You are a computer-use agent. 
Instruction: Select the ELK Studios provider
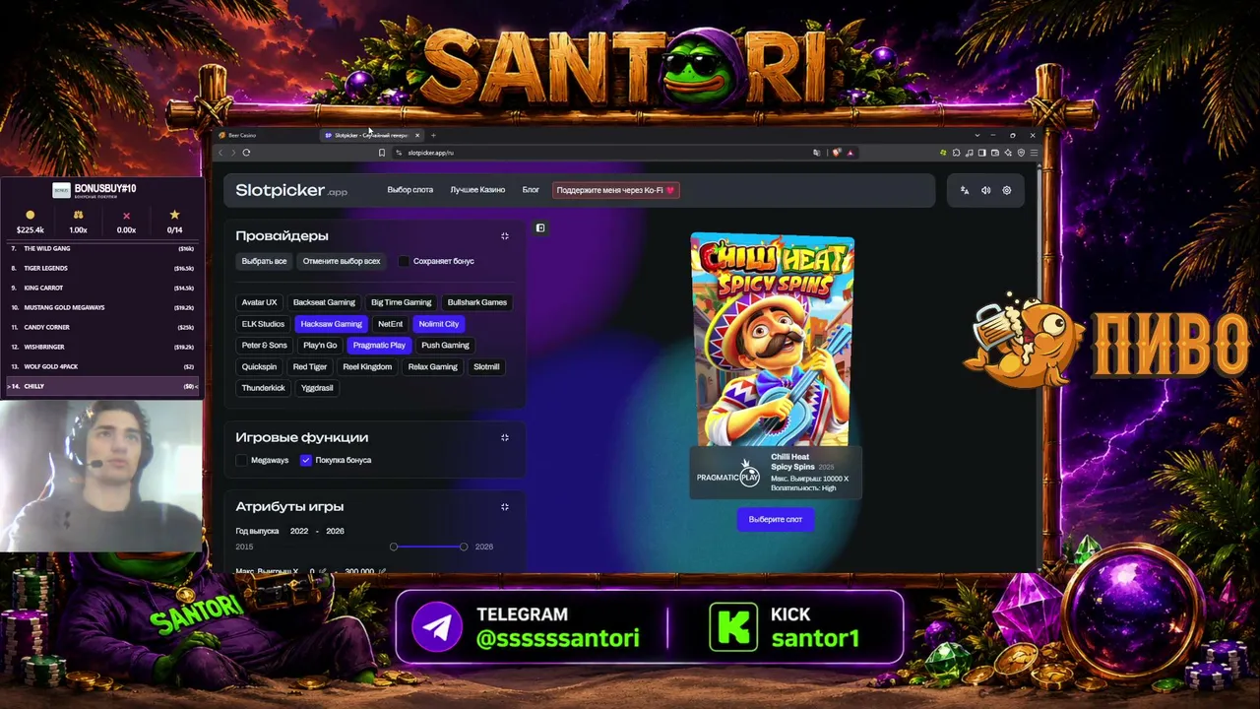(263, 324)
